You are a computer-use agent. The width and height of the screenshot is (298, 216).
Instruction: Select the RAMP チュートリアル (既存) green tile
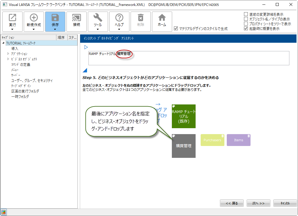point(184,116)
